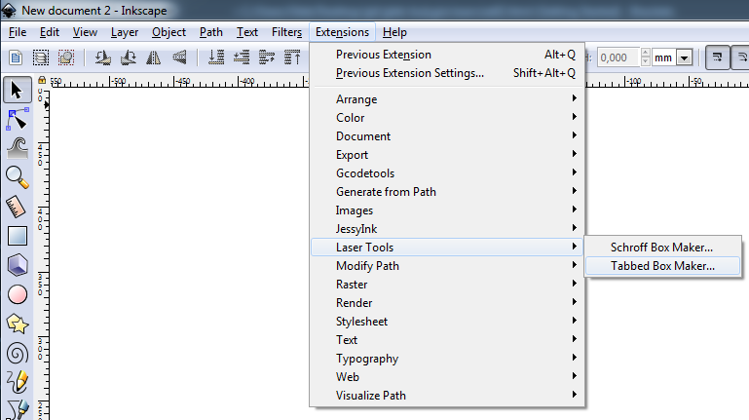Select the Measure ruler tool
This screenshot has height=420, width=749.
click(17, 206)
